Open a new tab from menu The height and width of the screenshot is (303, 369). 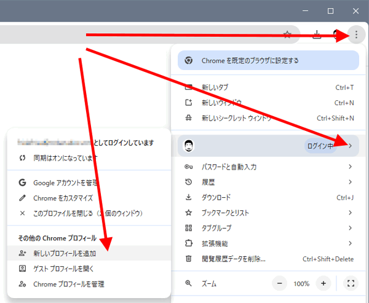(x=268, y=87)
